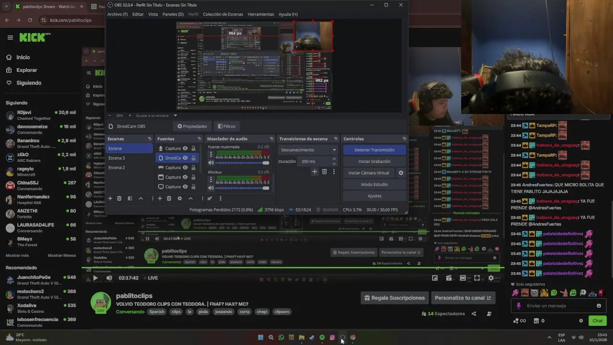The image size is (613, 345).
Task: Open Paneles menu in OBS
Action: pos(173,14)
